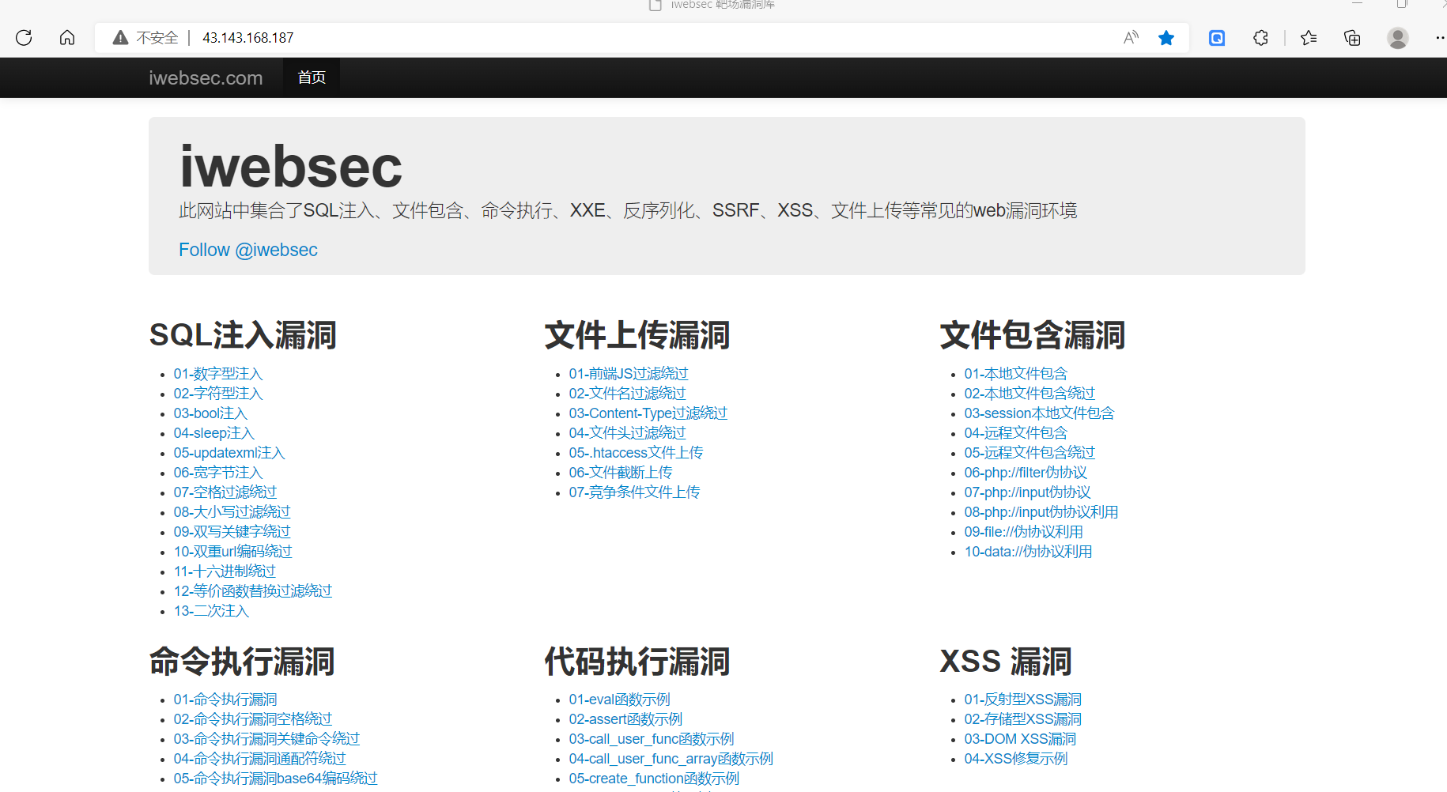Open 07-php://input伪协议 lesson

click(1028, 492)
